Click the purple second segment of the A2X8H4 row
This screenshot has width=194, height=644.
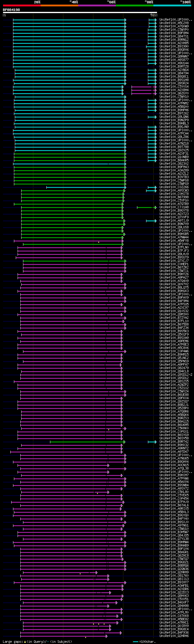(144, 90)
